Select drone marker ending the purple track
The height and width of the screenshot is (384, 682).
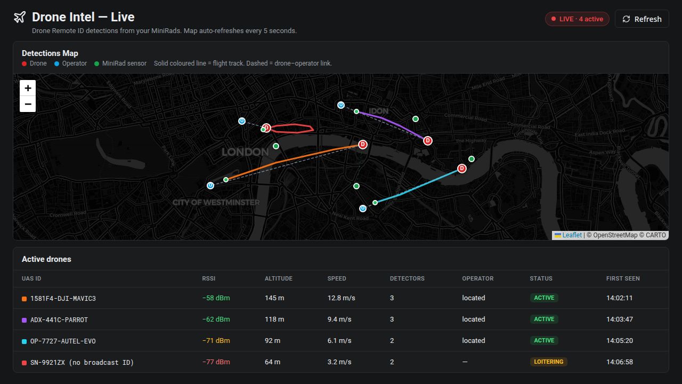428,141
